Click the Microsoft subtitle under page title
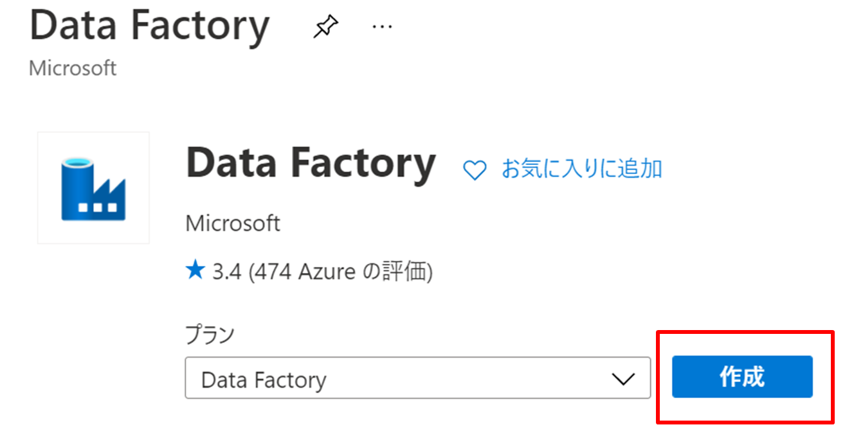 click(73, 68)
